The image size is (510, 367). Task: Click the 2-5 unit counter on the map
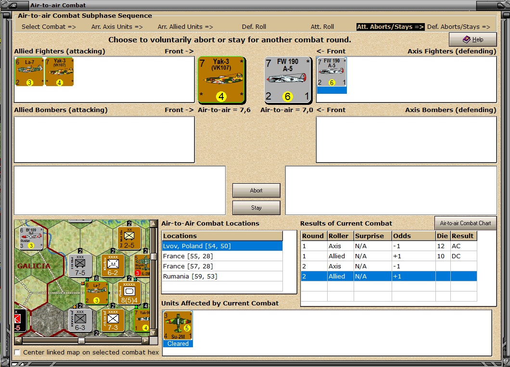pyautogui.click(x=129, y=238)
